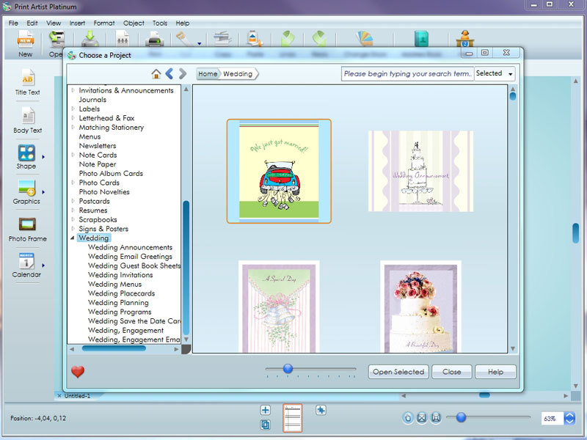The width and height of the screenshot is (587, 440).
Task: Select the Photo Frame tool
Action: click(x=27, y=230)
